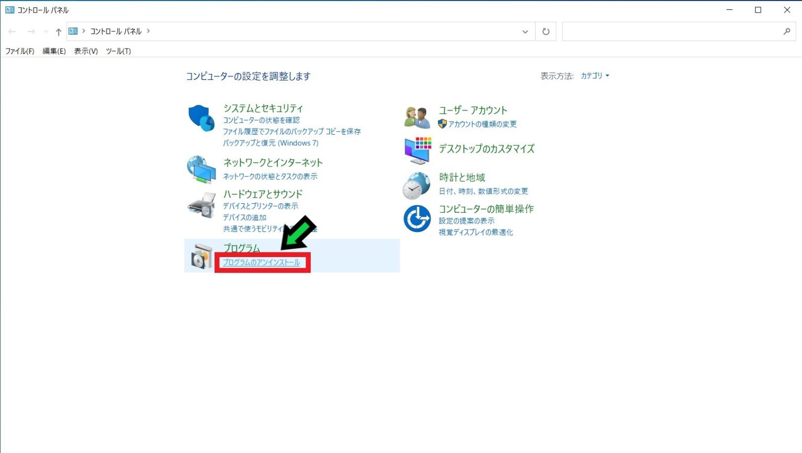Screen dimensions: 802x453
Task: Click the プログラム disc icon
Action: coord(202,255)
